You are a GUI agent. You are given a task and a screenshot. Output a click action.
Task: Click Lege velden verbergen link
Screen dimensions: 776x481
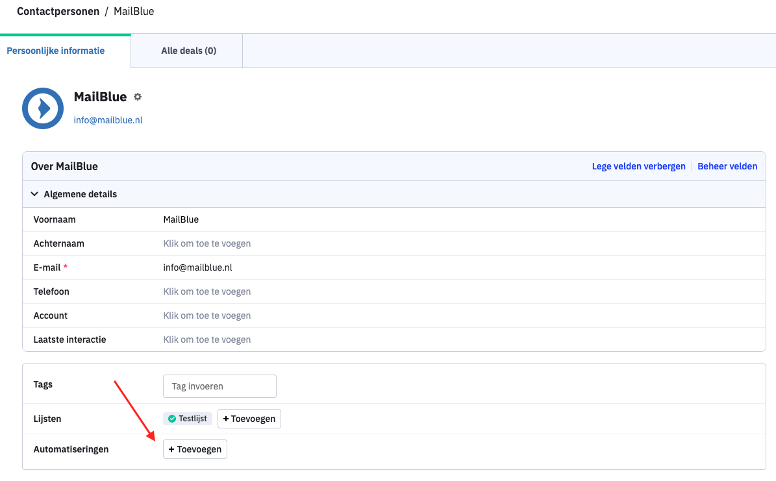coord(638,166)
